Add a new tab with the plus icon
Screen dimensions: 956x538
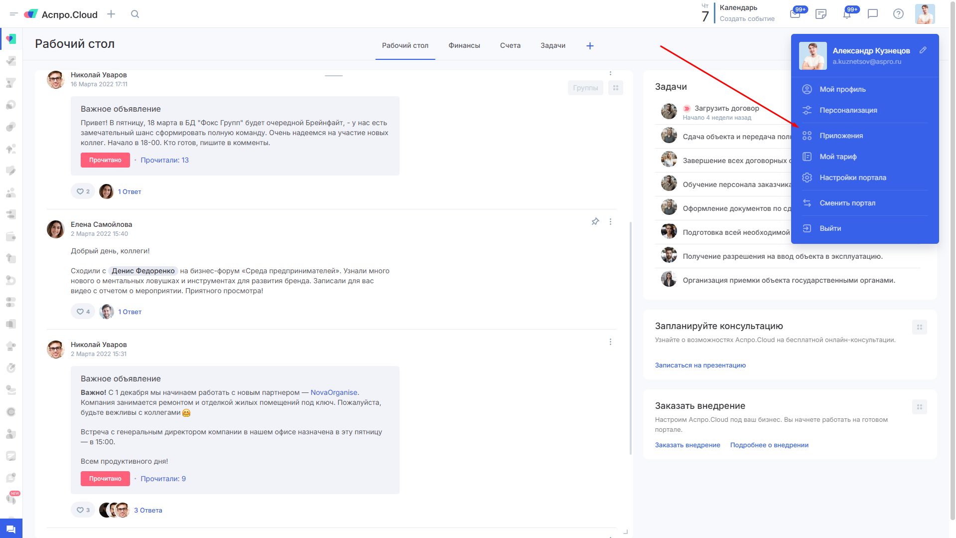point(590,46)
